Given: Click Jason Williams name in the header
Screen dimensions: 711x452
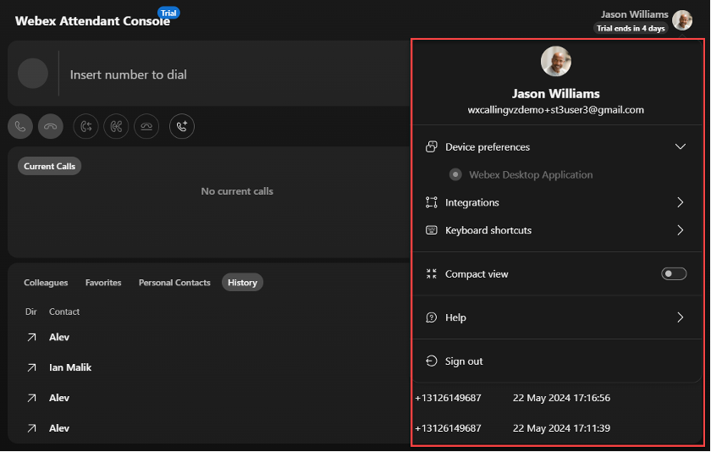Looking at the screenshot, I should 634,14.
